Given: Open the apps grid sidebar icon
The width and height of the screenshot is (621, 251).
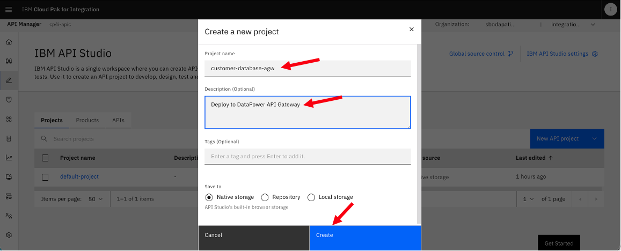Looking at the screenshot, I should point(9,119).
